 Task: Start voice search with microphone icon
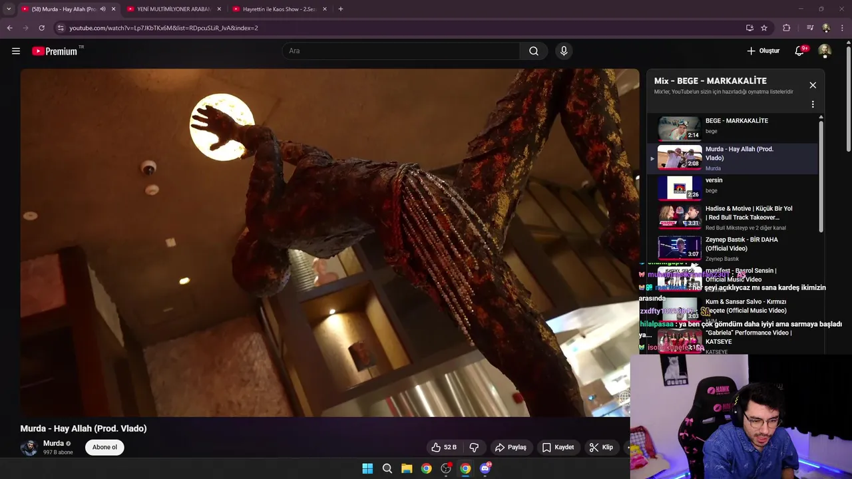[564, 51]
